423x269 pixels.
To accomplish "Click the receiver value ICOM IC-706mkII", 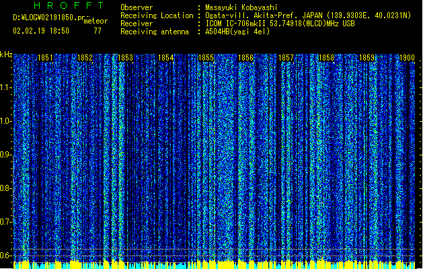I will click(236, 24).
